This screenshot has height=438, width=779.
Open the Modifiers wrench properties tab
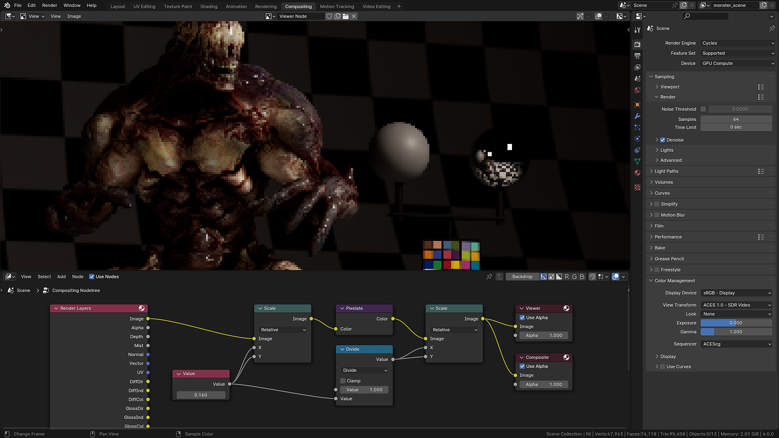pos(637,116)
